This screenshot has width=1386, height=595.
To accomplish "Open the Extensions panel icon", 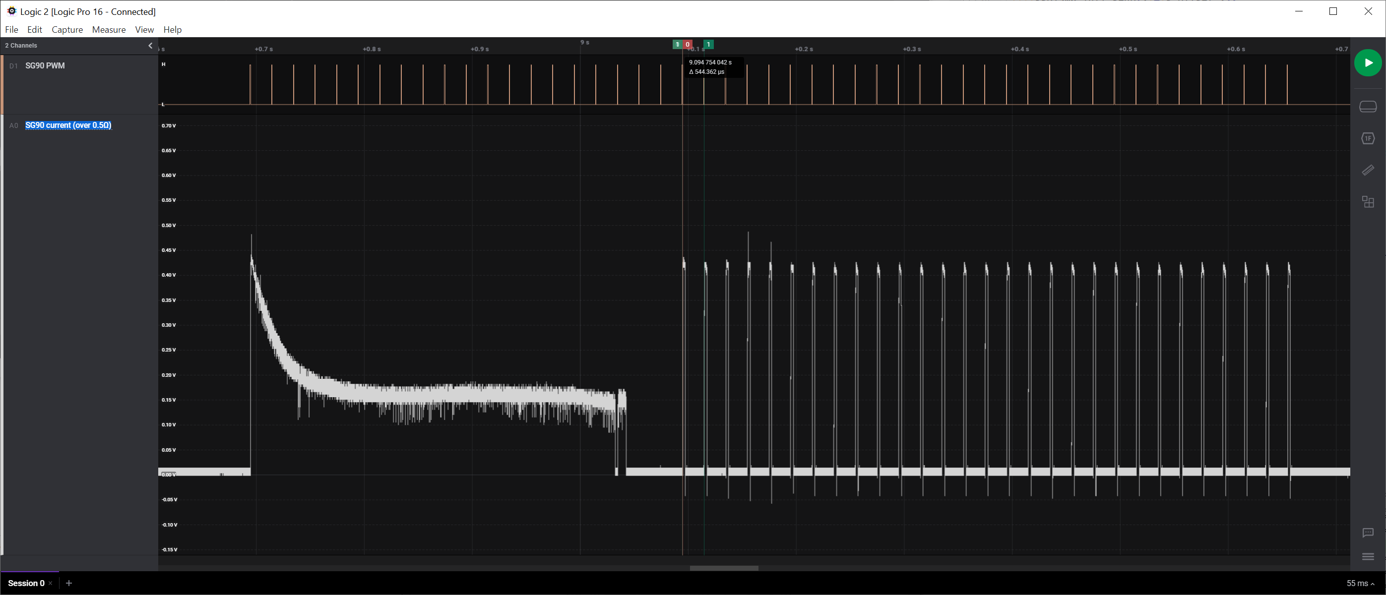I will (x=1367, y=202).
